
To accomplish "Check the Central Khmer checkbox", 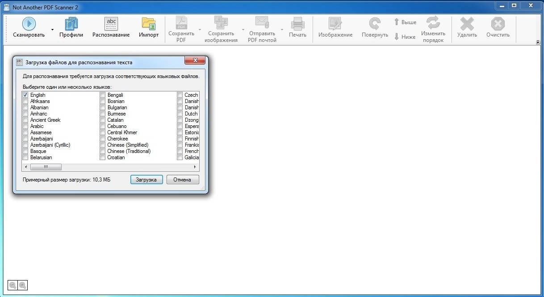I will pyautogui.click(x=102, y=132).
